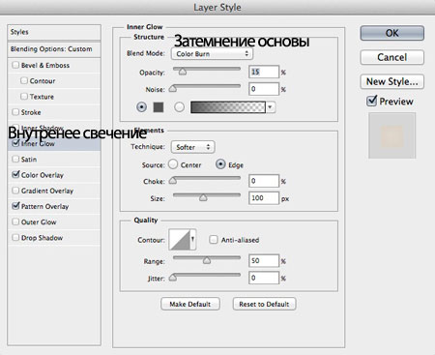Click the Noise value field

pos(264,89)
